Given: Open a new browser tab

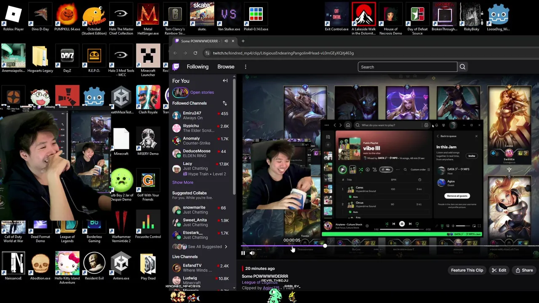Looking at the screenshot, I should [243, 41].
